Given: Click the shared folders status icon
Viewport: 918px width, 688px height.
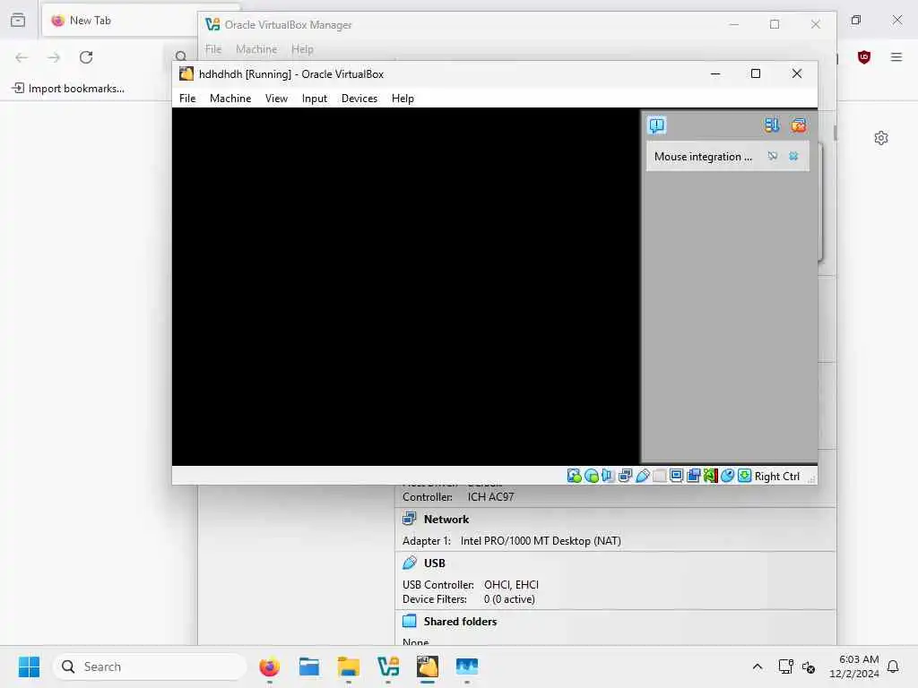Looking at the screenshot, I should coord(659,476).
